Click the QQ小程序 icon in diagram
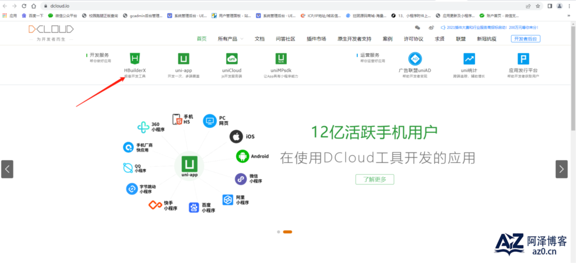This screenshot has height=263, width=576. pos(128,168)
